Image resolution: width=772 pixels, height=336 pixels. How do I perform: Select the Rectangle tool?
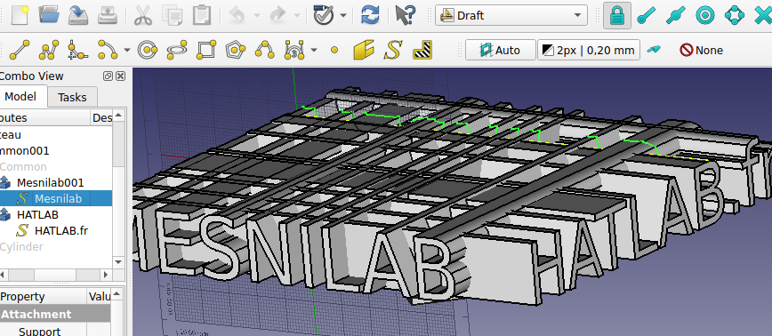(206, 50)
